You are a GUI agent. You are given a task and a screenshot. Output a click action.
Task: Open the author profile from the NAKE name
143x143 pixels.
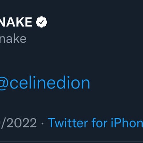click(x=16, y=22)
